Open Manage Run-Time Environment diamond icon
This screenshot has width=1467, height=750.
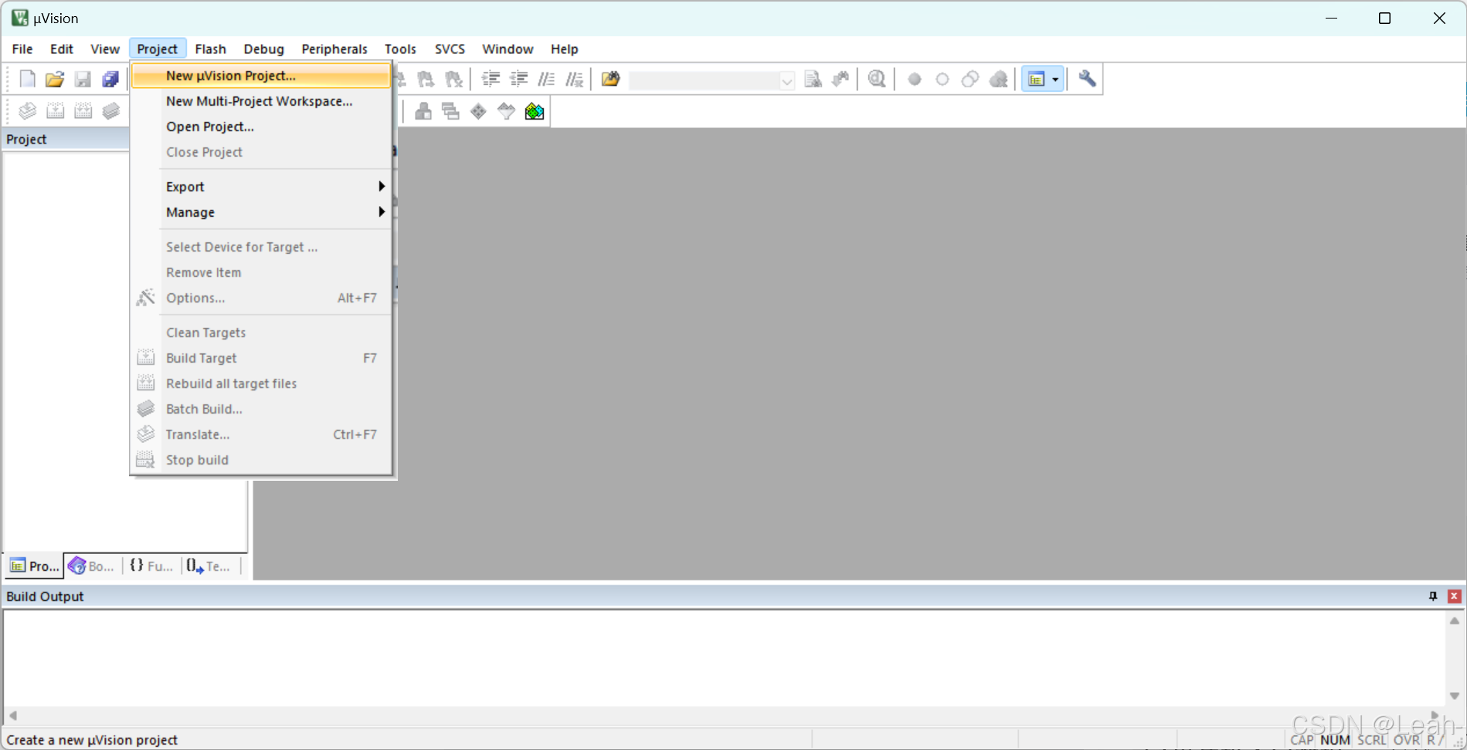point(478,111)
